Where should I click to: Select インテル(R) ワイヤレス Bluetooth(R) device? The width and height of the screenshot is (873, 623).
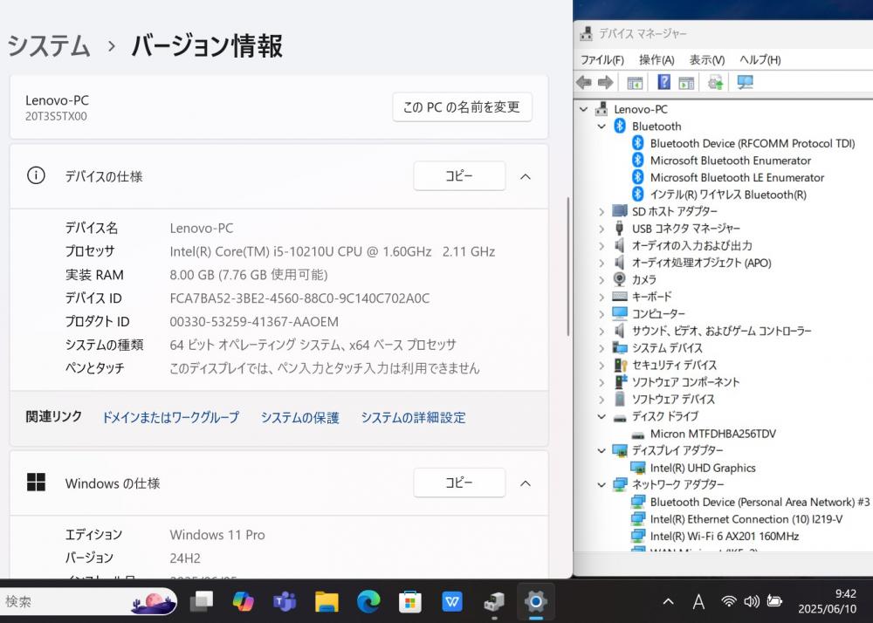[728, 195]
